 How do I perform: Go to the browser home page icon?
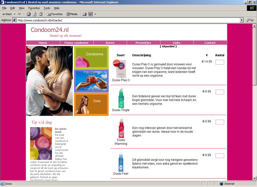[x=41, y=14]
